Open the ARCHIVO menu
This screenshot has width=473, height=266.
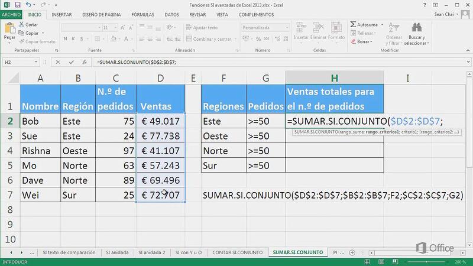(12, 14)
